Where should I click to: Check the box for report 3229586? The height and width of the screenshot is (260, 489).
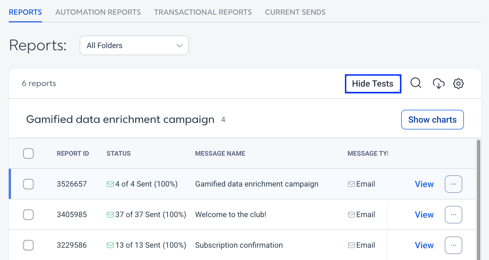28,245
